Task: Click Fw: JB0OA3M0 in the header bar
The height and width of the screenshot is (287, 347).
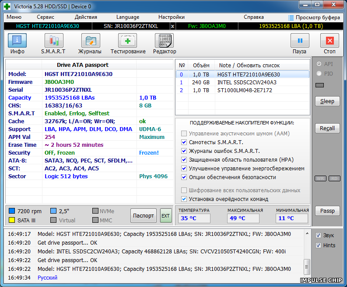Action: [x=207, y=26]
